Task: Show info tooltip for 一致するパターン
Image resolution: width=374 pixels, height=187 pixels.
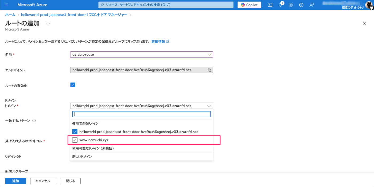Action: (x=34, y=120)
